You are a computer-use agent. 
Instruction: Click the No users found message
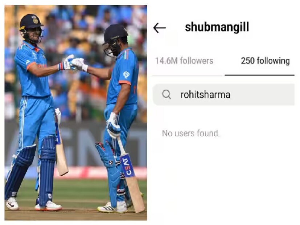[x=191, y=133]
